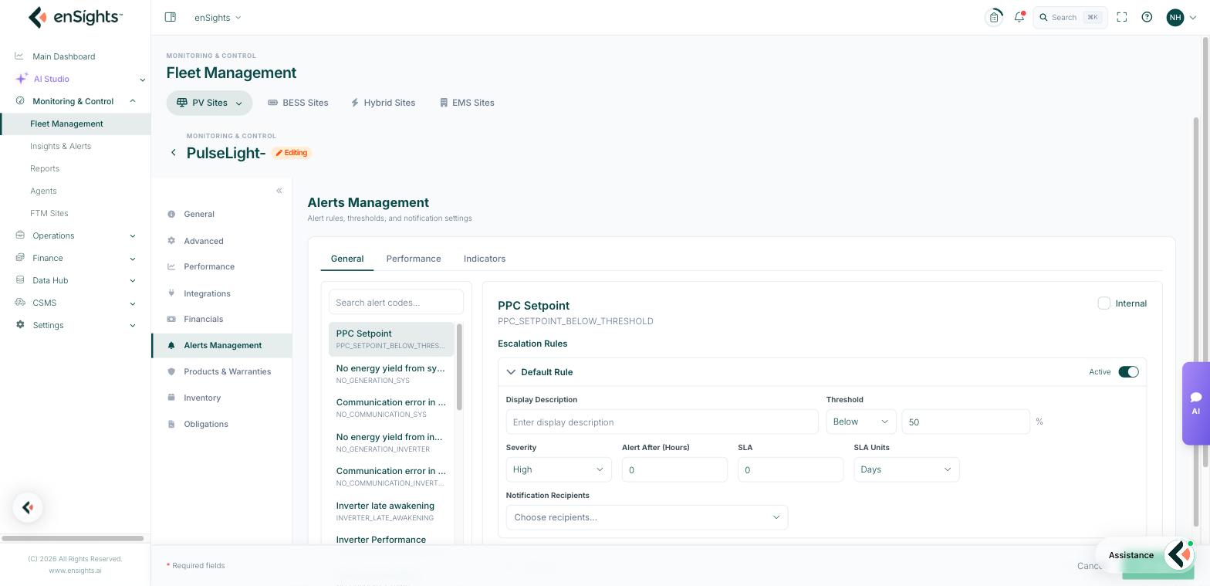Select the NO_GENERATION_SYS alert row
Screen dimensions: 1210x586
tap(391, 374)
